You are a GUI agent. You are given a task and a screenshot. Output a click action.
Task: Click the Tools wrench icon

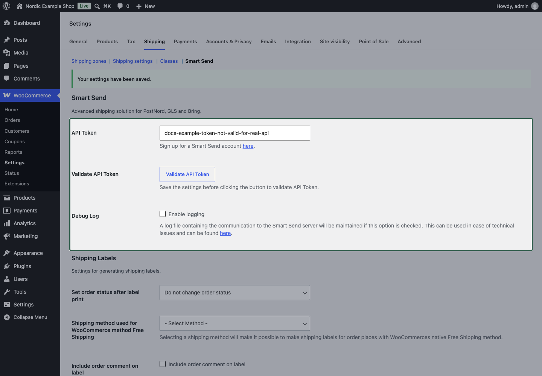click(x=7, y=292)
